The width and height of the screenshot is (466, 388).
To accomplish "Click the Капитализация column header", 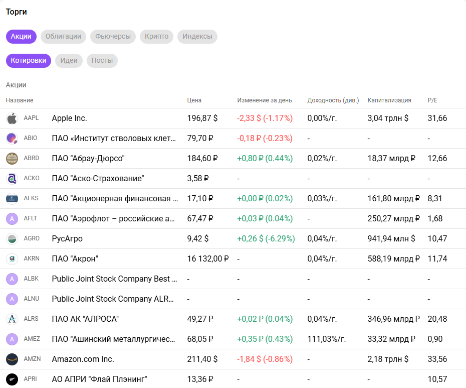I will [x=389, y=100].
